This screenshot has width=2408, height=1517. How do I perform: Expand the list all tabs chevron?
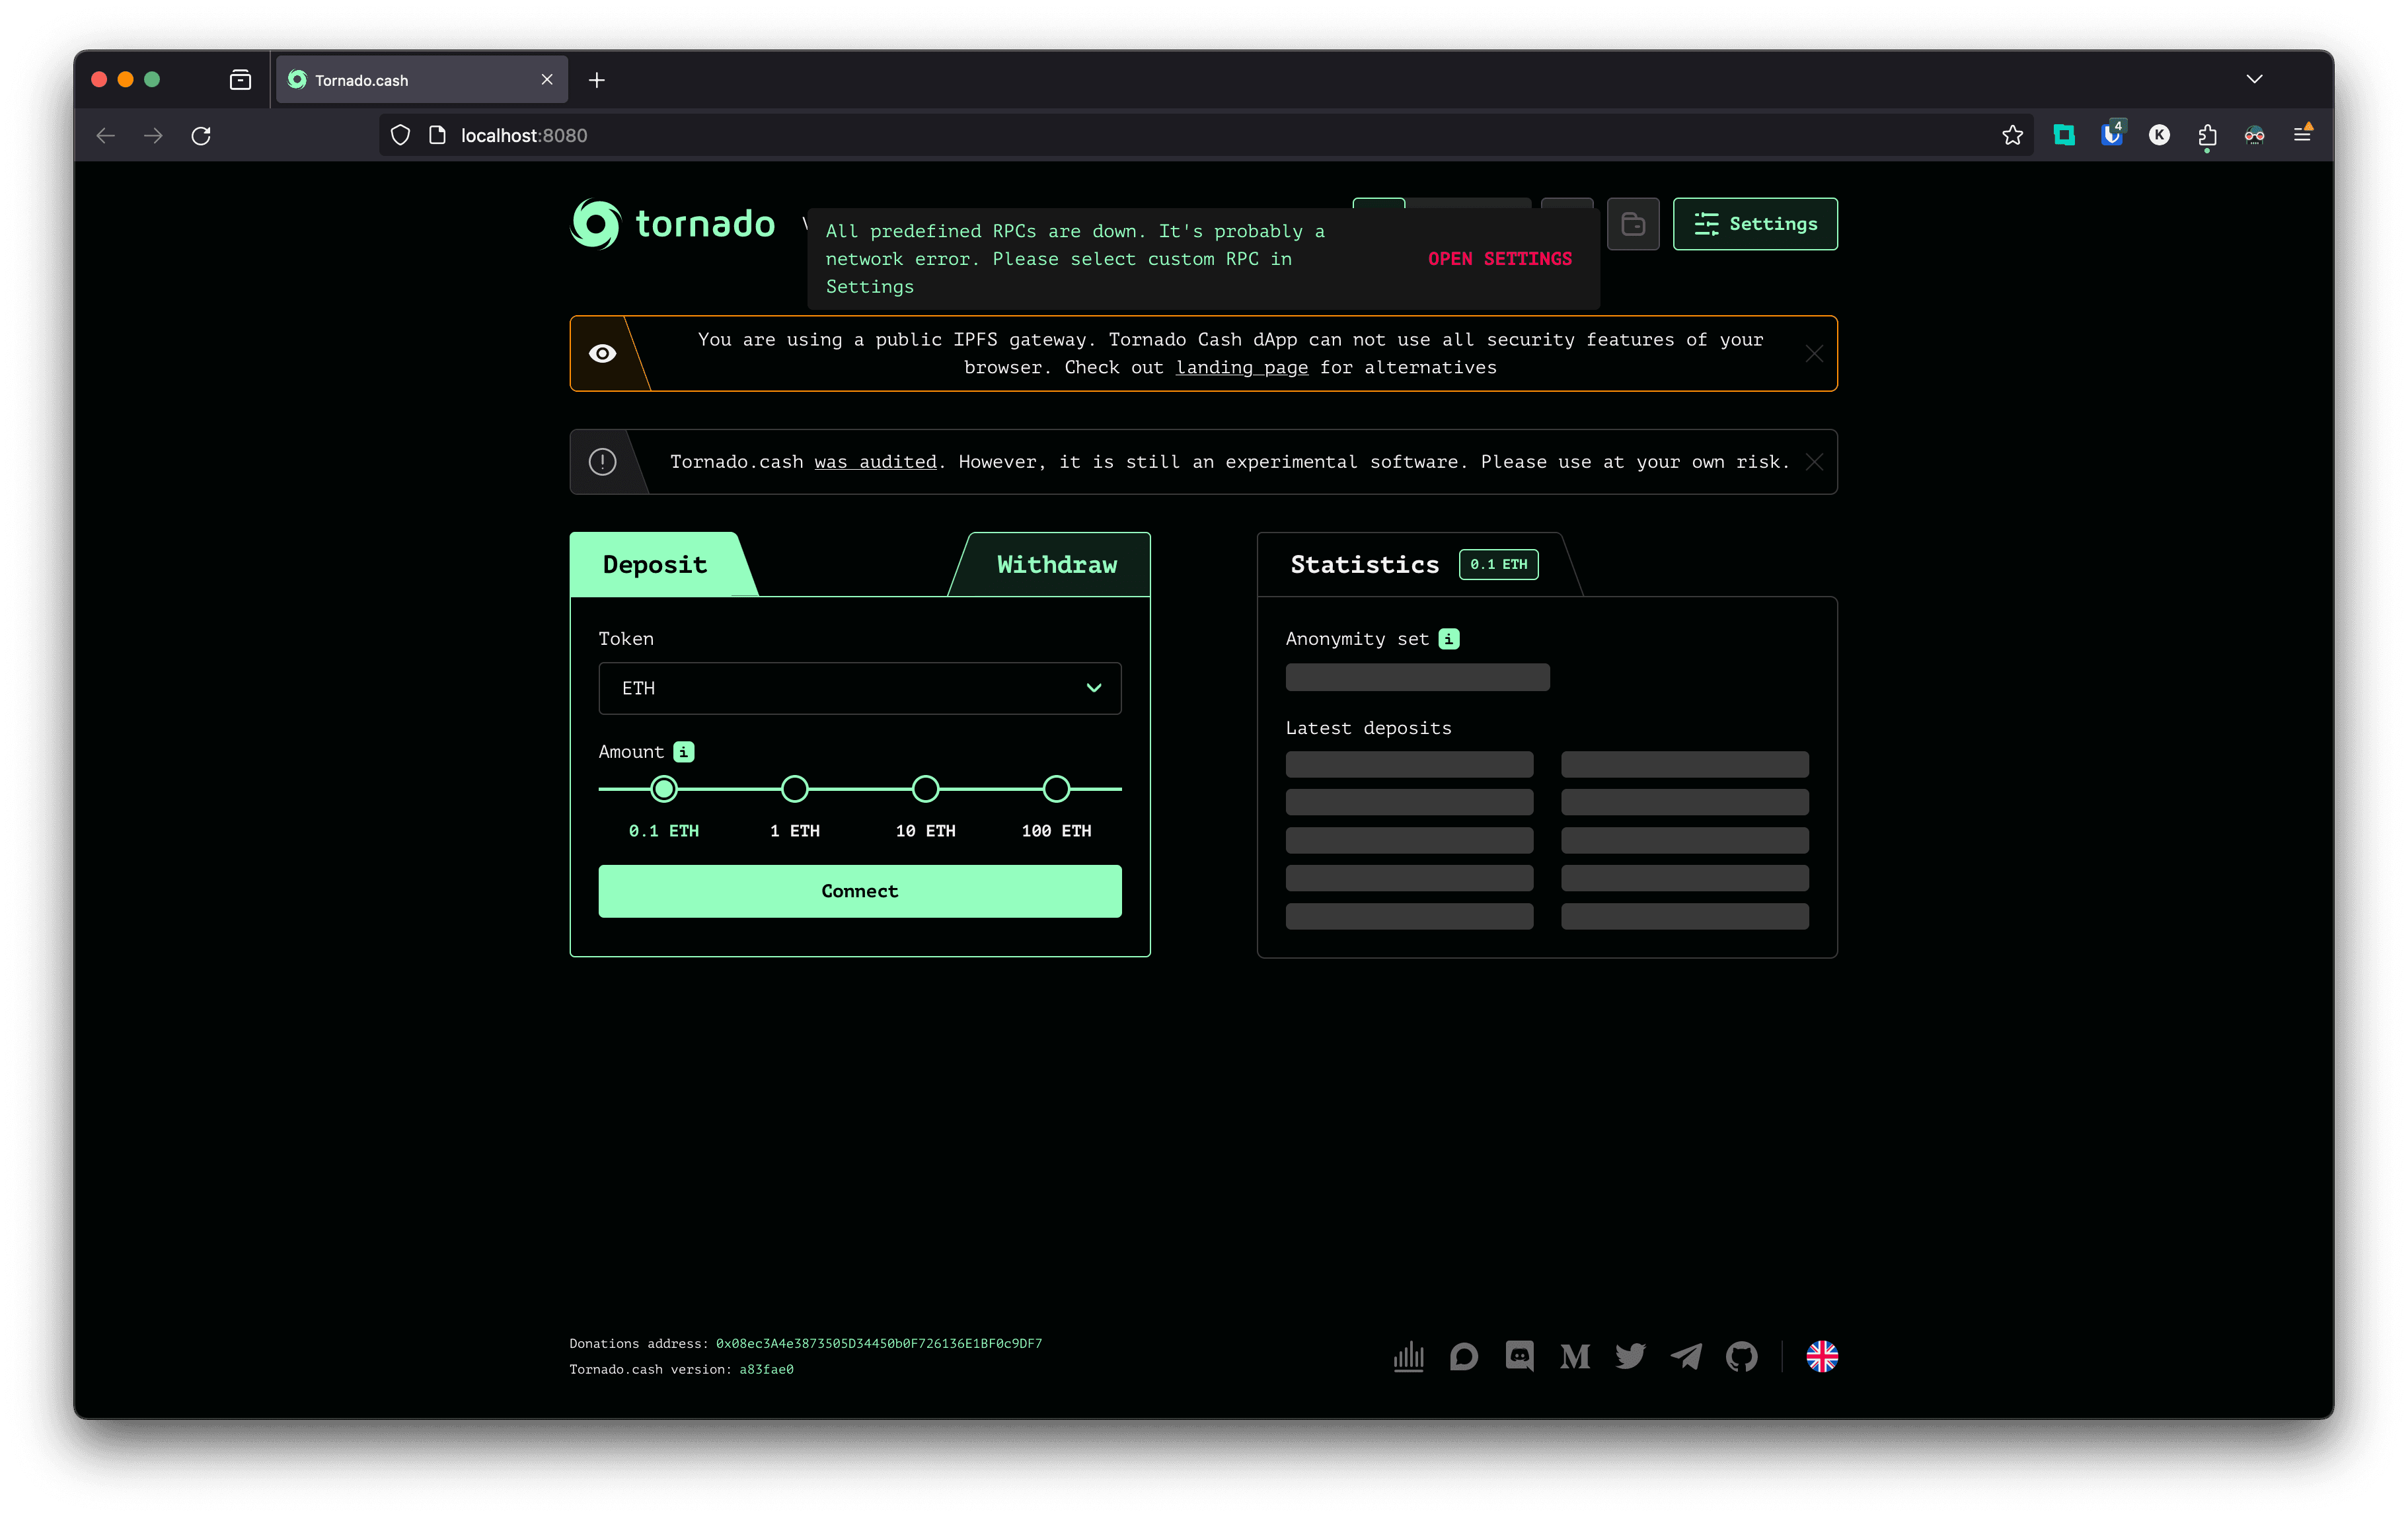pyautogui.click(x=2254, y=79)
